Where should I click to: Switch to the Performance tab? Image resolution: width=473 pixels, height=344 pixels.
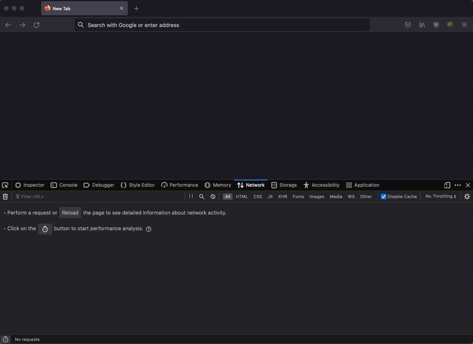click(x=180, y=185)
